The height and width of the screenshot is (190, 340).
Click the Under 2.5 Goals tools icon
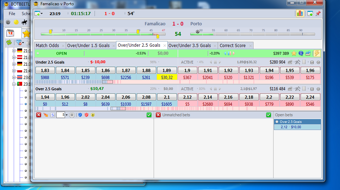[297, 62]
